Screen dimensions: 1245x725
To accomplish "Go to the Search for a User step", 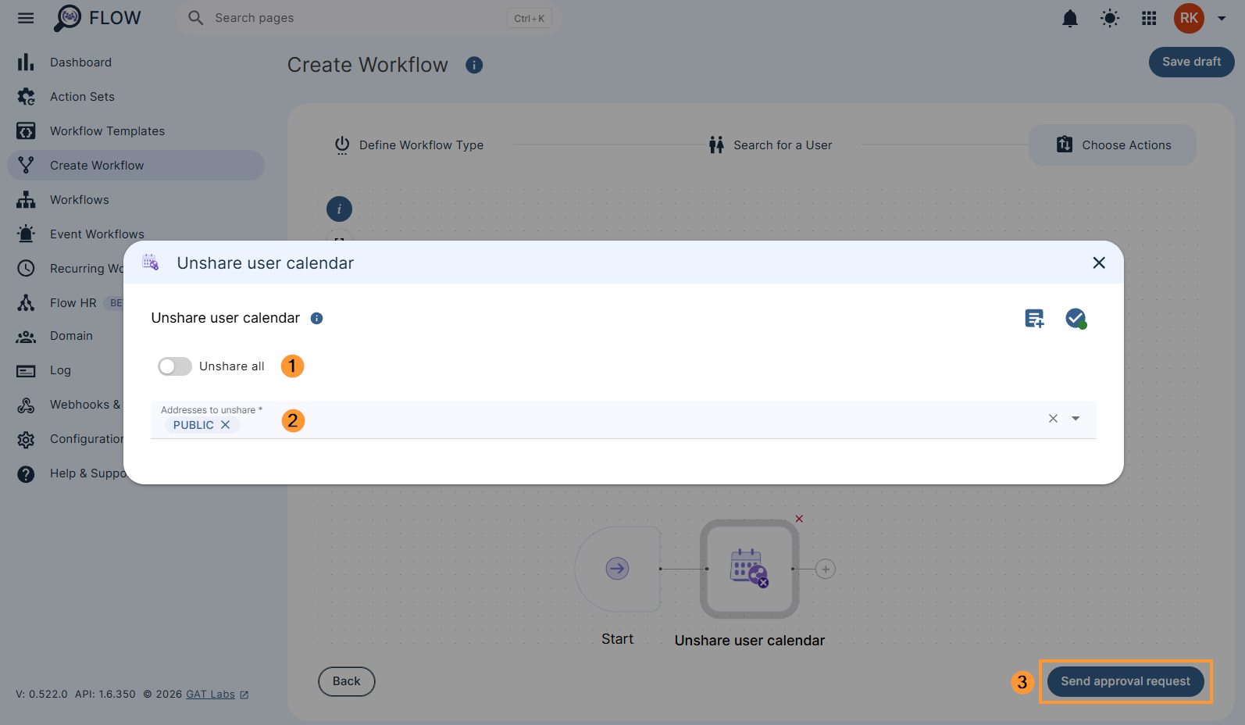I will click(x=770, y=145).
